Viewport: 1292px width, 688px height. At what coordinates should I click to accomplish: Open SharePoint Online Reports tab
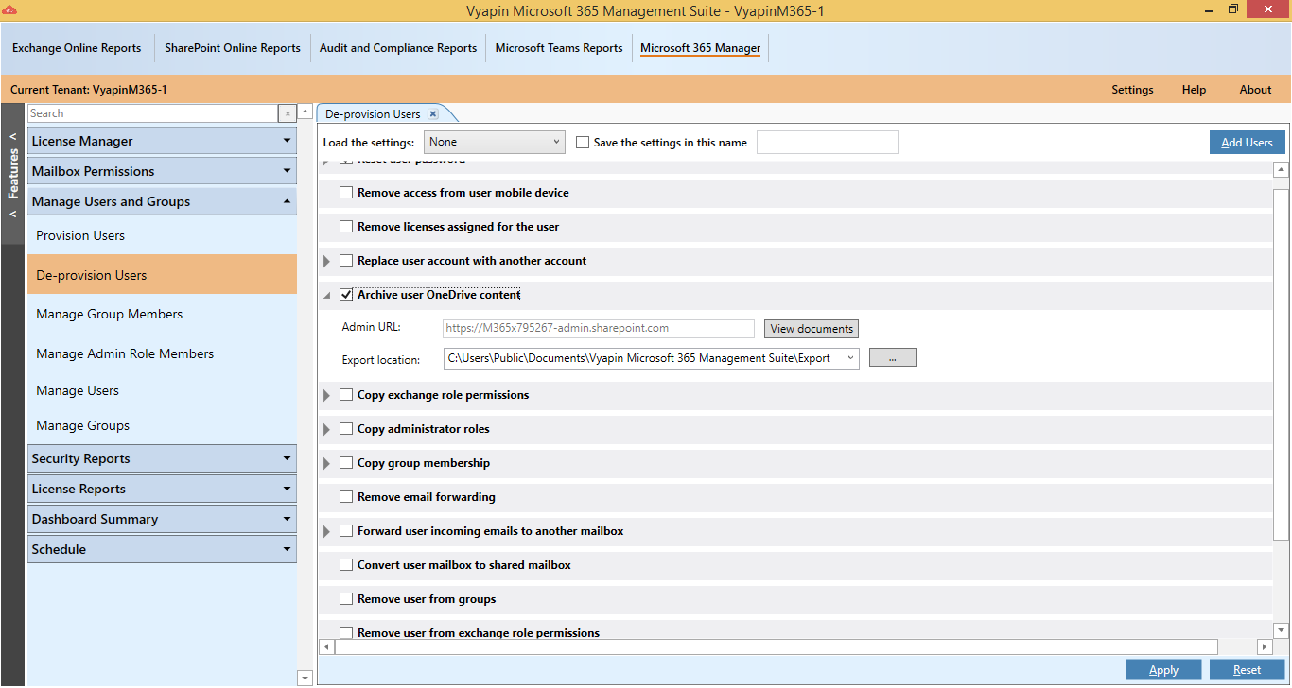pyautogui.click(x=233, y=48)
